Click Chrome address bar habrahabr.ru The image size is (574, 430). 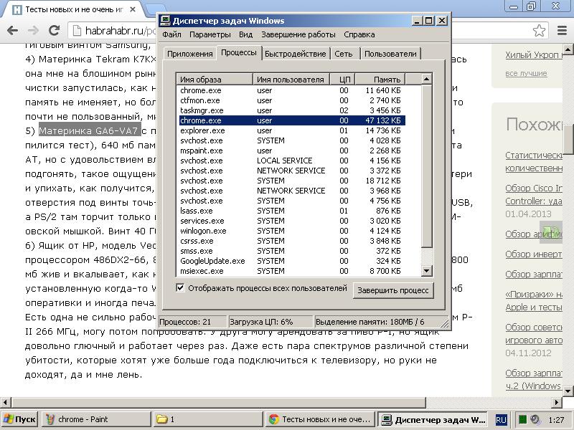click(x=113, y=30)
